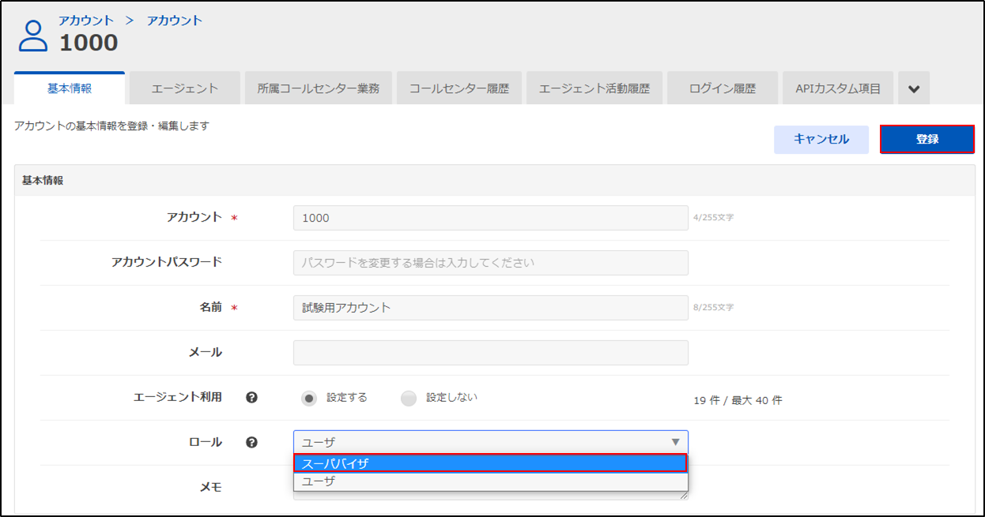
Task: Focus the 名前 field with 試験用アカウント
Action: [490, 308]
